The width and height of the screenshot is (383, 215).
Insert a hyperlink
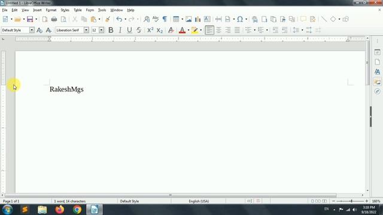coord(255,19)
